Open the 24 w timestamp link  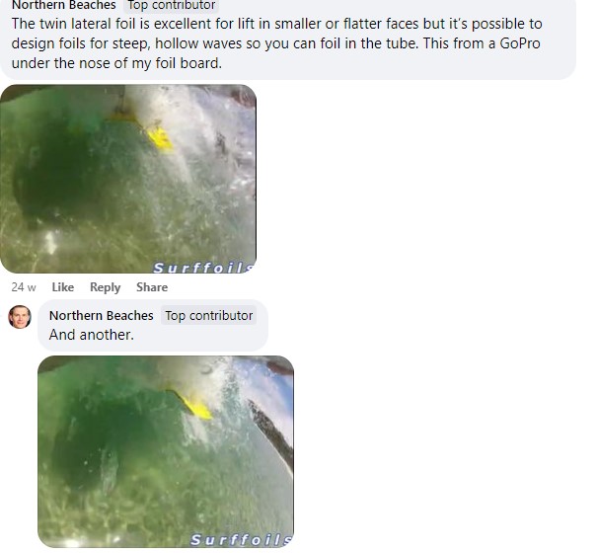pyautogui.click(x=24, y=287)
